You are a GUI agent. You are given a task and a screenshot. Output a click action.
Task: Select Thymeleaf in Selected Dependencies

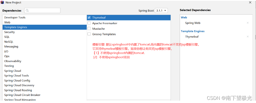(192, 37)
